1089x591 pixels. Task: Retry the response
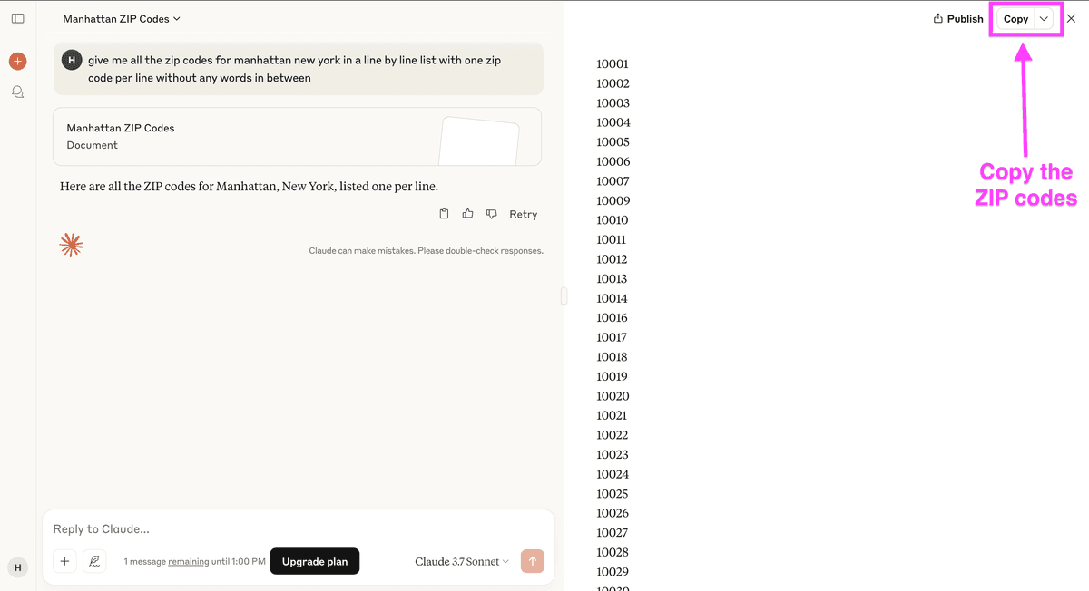(523, 214)
